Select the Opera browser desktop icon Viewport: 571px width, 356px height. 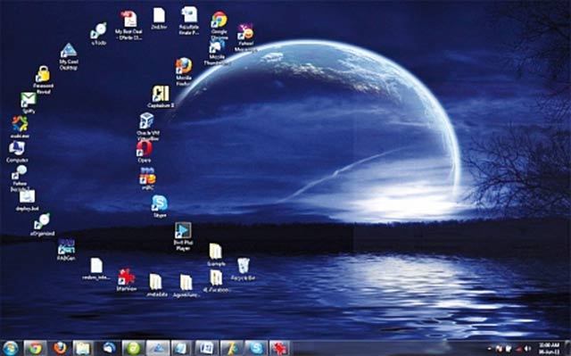point(145,151)
